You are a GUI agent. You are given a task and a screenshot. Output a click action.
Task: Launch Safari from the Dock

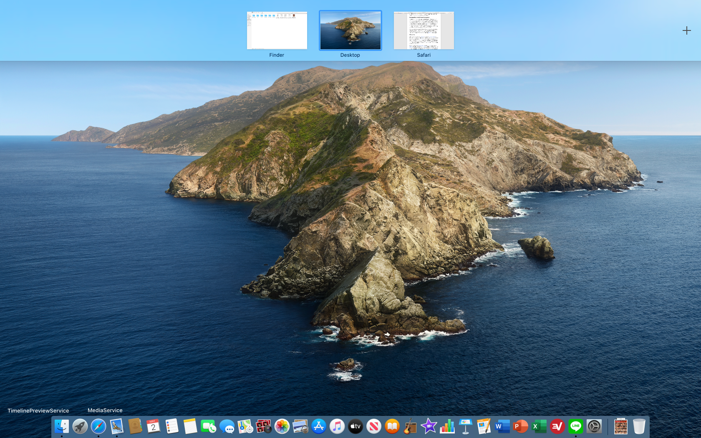coord(98,426)
